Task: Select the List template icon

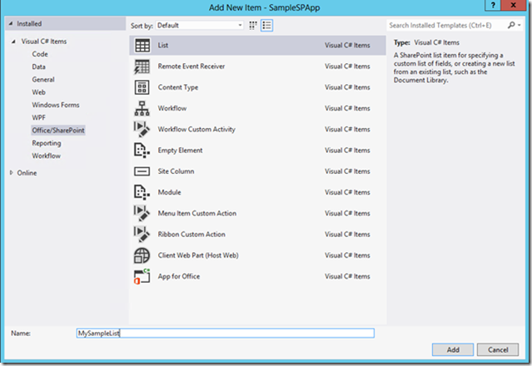Action: click(x=142, y=46)
